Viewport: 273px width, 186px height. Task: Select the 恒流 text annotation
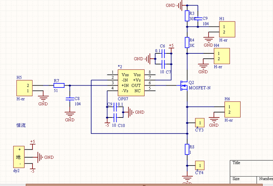coord(21,125)
